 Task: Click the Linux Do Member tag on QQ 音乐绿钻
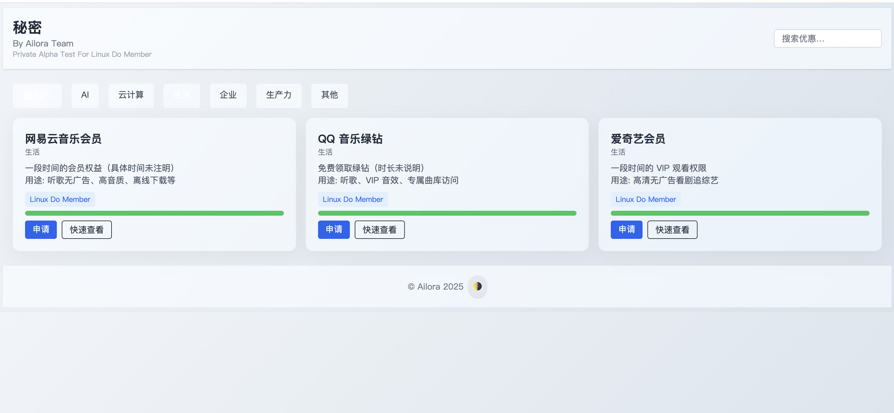[353, 199]
